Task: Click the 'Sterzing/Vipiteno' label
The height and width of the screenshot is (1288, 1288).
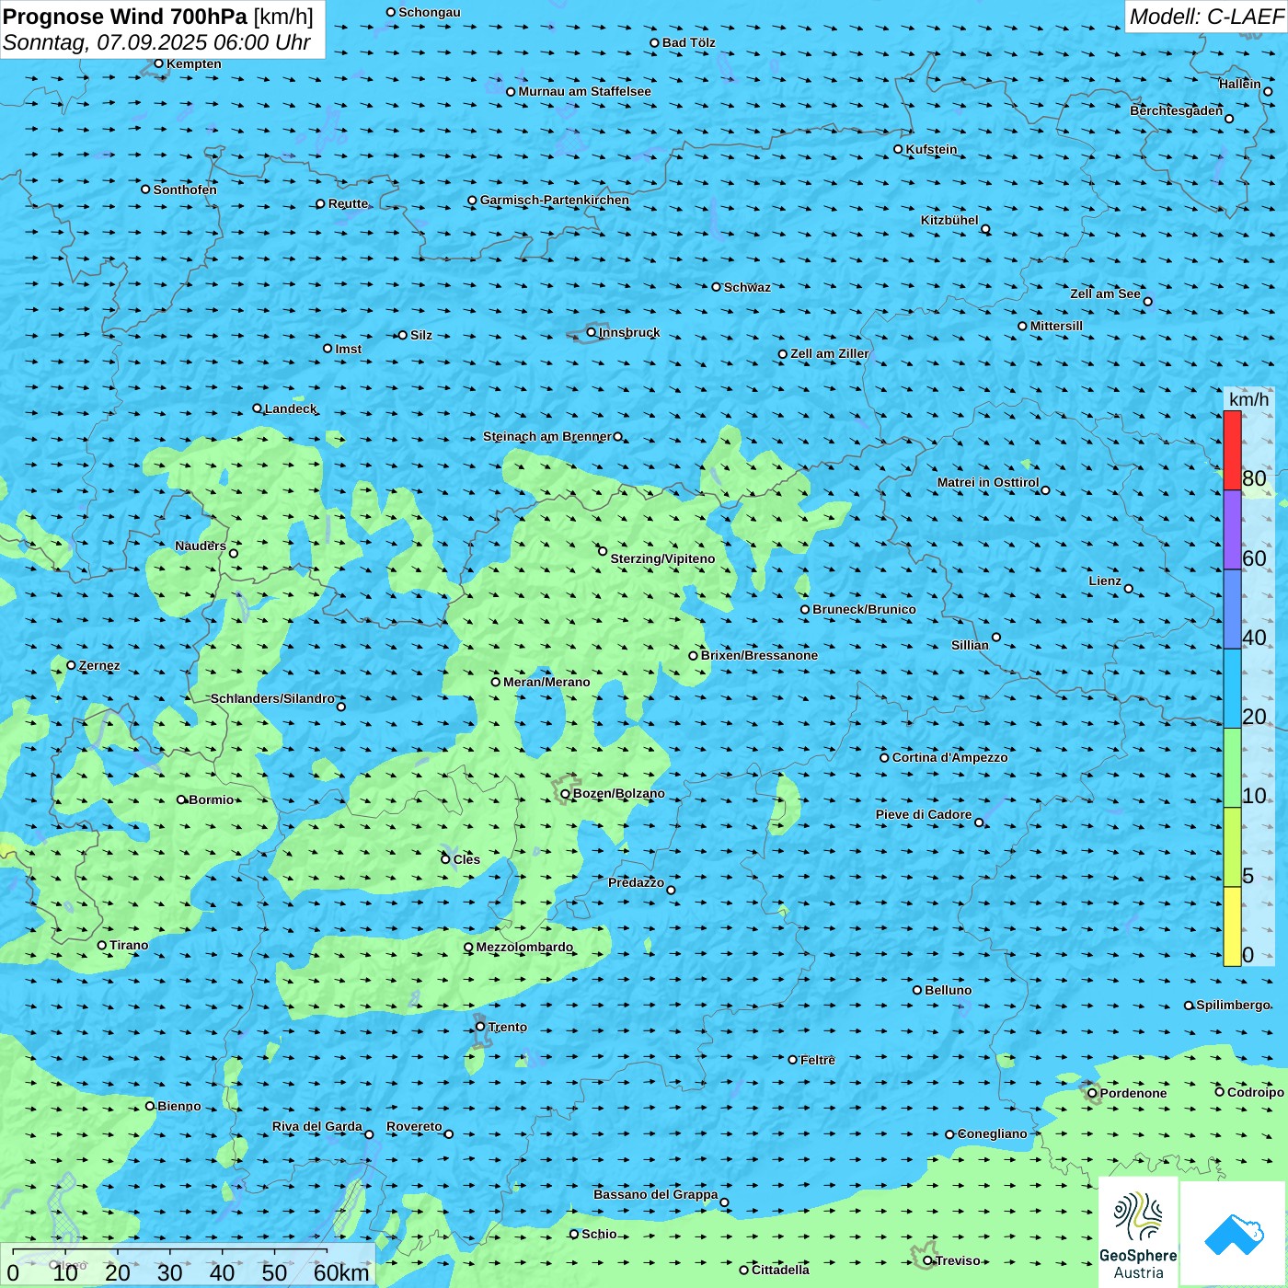Action: [x=662, y=558]
